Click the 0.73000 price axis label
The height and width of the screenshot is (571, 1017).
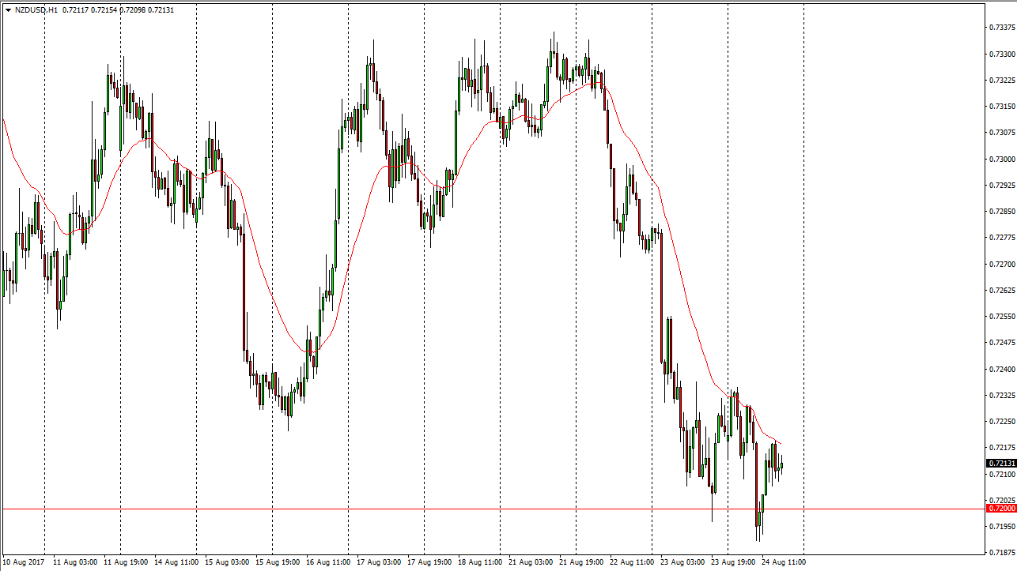pos(1000,159)
